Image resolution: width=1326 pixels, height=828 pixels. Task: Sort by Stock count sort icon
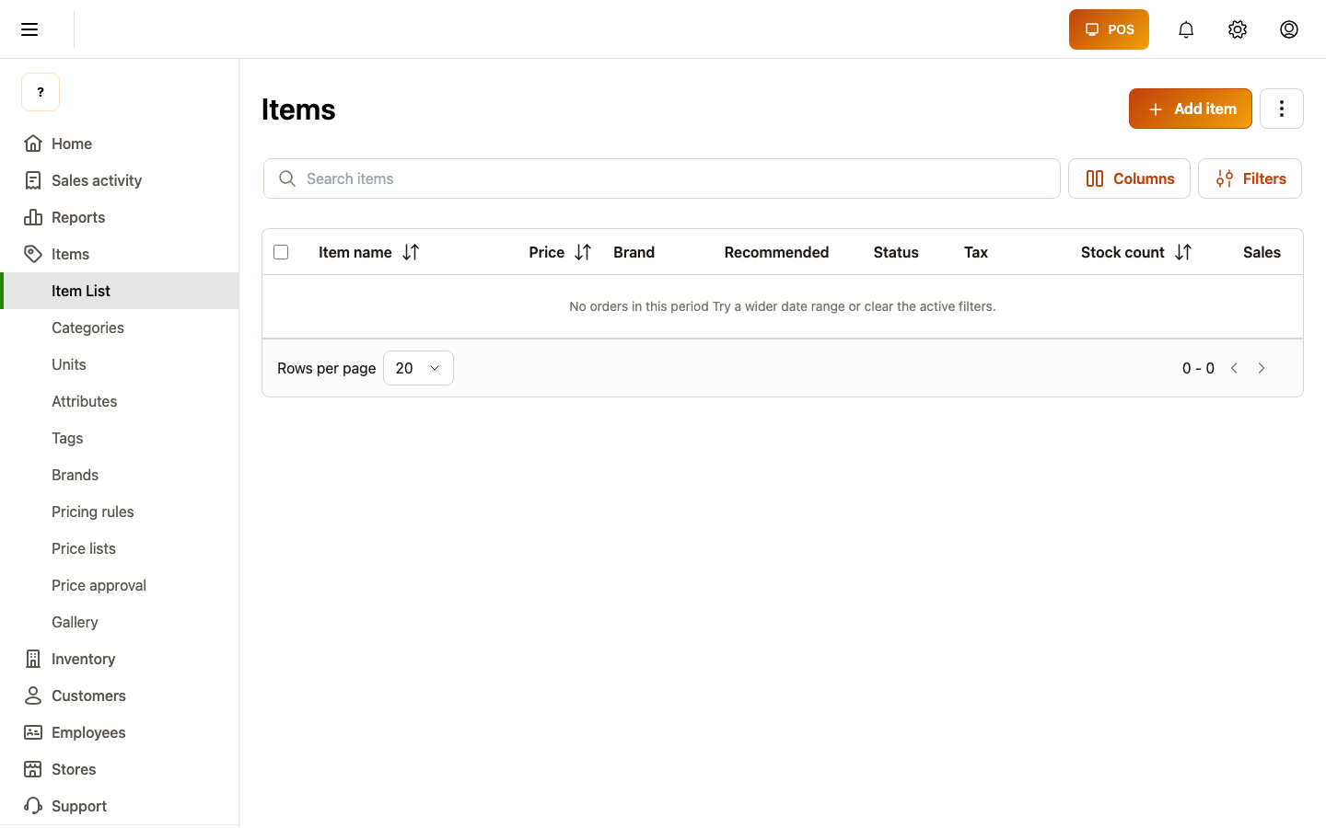(1183, 252)
